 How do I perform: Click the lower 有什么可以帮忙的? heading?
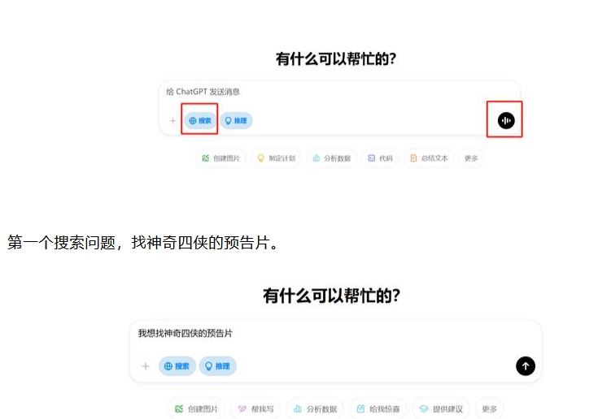pos(331,296)
